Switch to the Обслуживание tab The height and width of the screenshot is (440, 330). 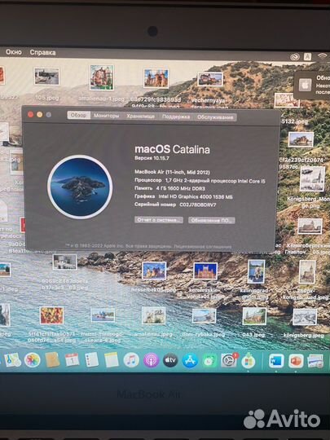click(x=215, y=117)
